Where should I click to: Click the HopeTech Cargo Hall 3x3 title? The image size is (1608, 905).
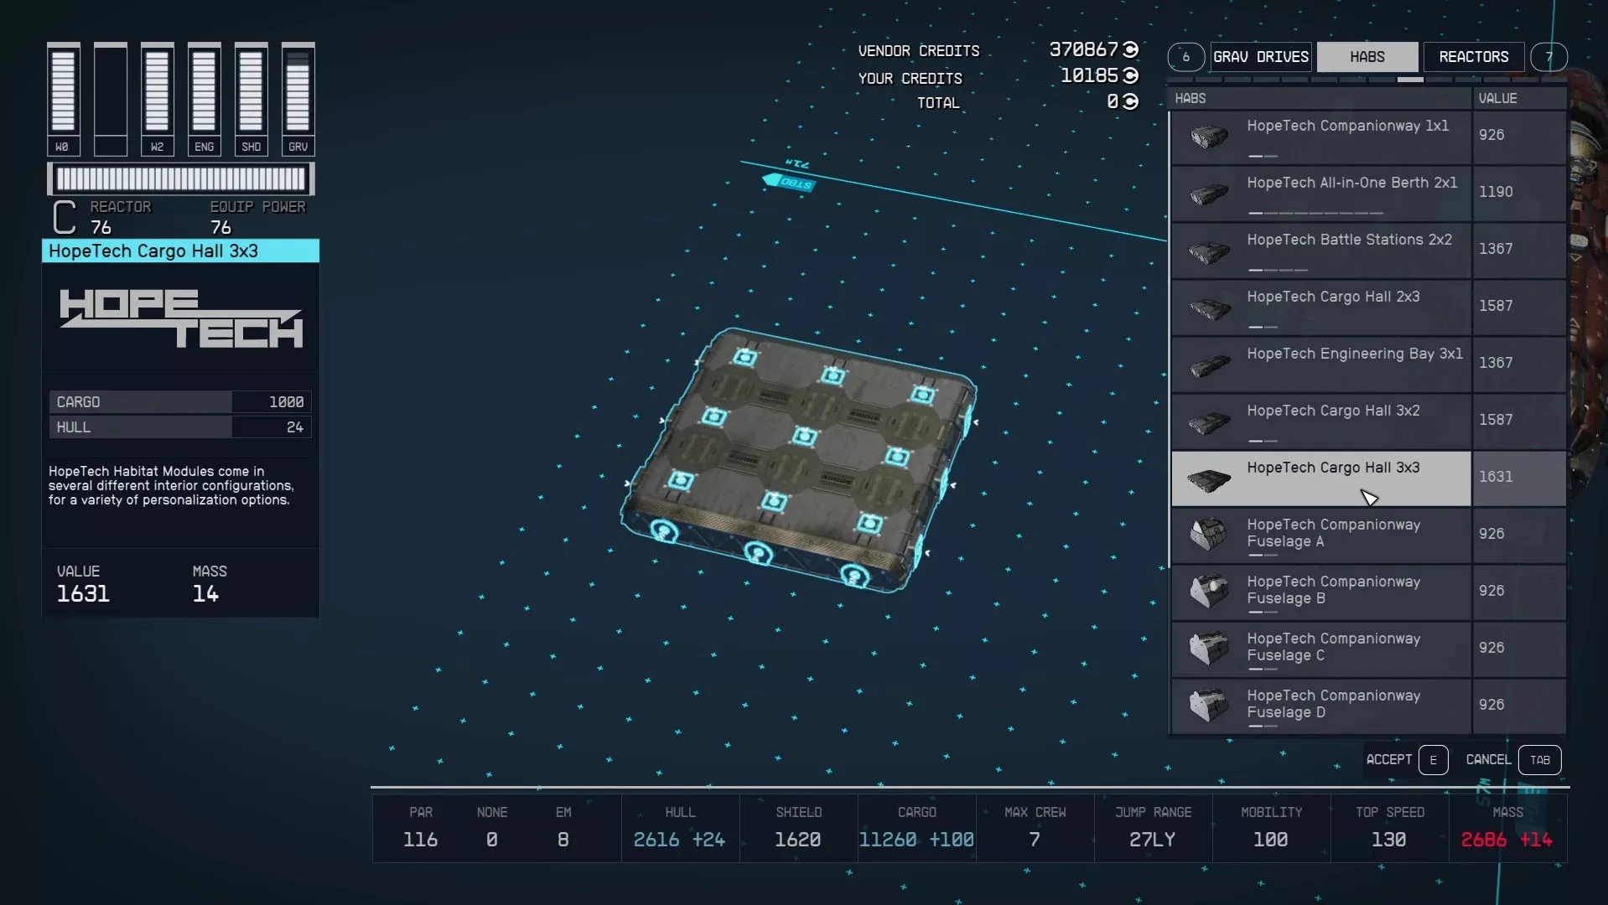point(180,251)
